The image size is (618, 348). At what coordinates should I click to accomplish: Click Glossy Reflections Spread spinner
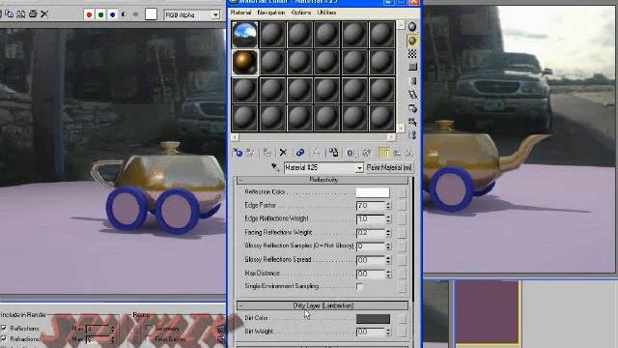tap(388, 260)
